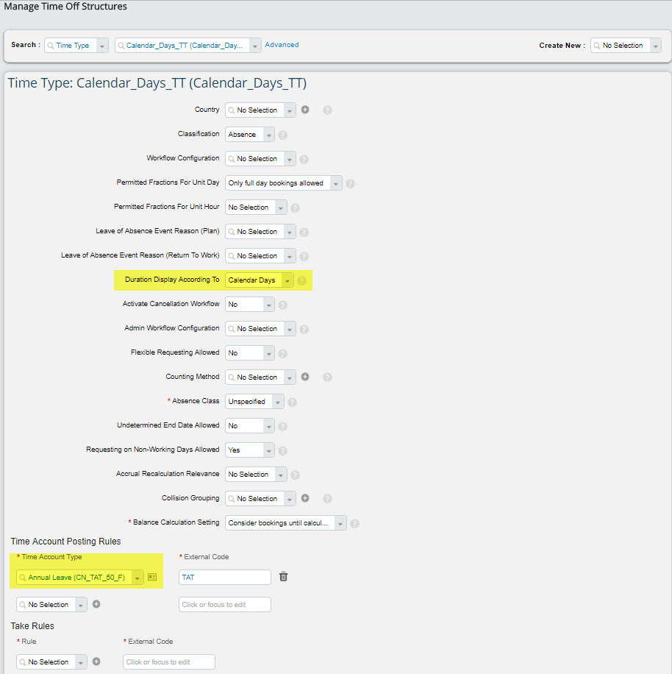The height and width of the screenshot is (674, 672).
Task: Open Counting Method No Selection dropdown
Action: (290, 377)
